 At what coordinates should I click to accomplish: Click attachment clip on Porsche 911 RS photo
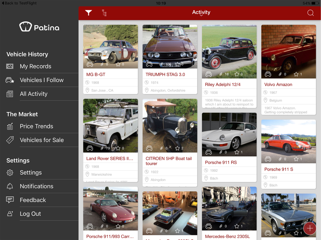click(221, 152)
